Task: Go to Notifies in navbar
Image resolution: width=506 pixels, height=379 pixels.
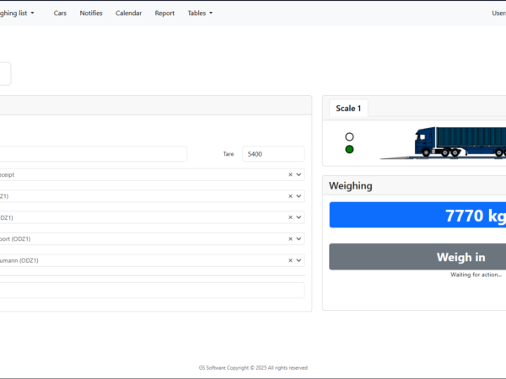Action: tap(91, 13)
